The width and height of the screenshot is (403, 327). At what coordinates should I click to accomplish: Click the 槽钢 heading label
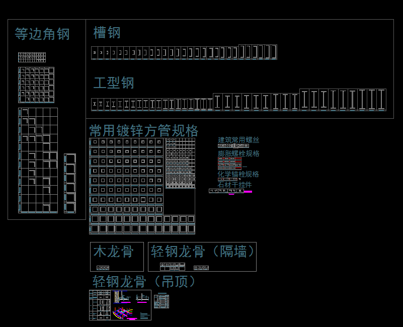pyautogui.click(x=107, y=32)
